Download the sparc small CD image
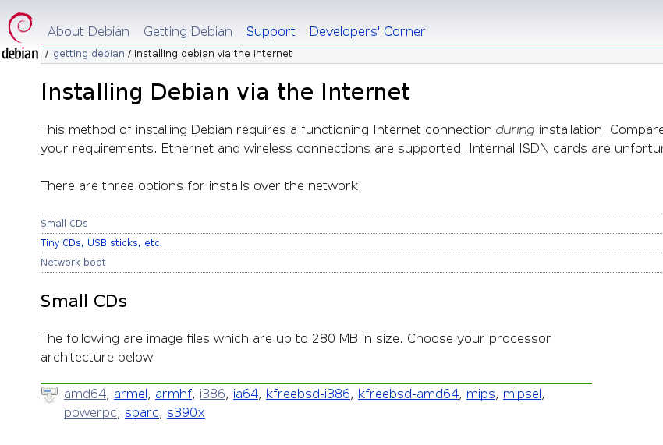Screen dimensions: 663x445 tap(142, 413)
